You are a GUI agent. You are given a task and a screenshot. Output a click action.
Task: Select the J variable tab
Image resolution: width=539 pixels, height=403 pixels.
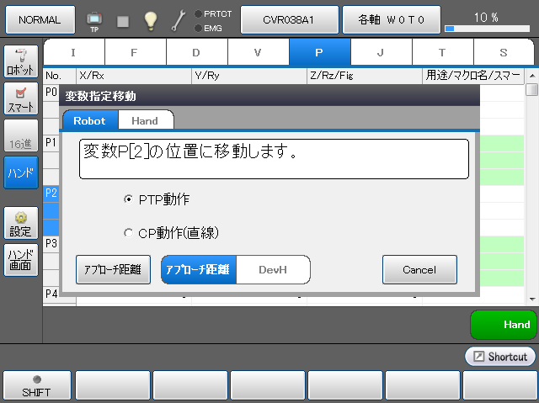tap(381, 52)
